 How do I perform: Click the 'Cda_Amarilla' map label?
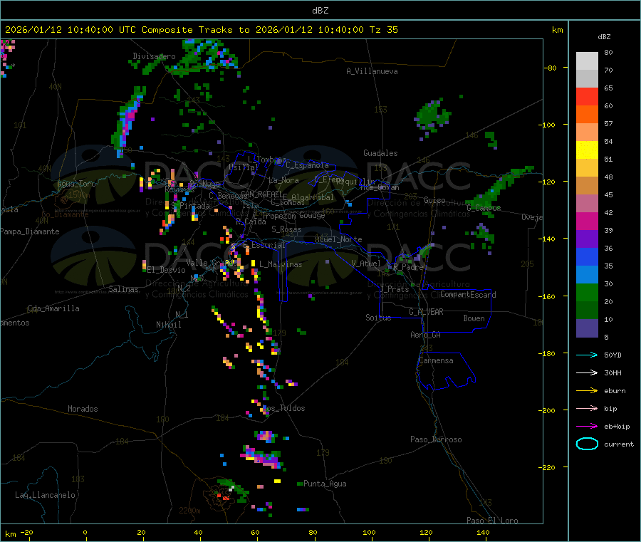[x=53, y=308]
